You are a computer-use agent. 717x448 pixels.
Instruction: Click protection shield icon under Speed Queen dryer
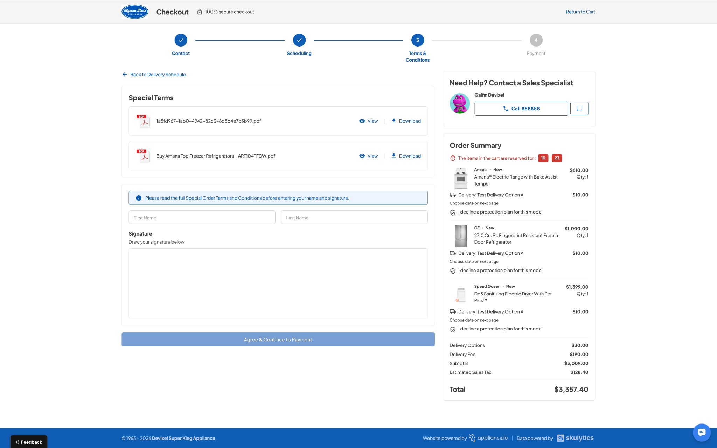(453, 329)
